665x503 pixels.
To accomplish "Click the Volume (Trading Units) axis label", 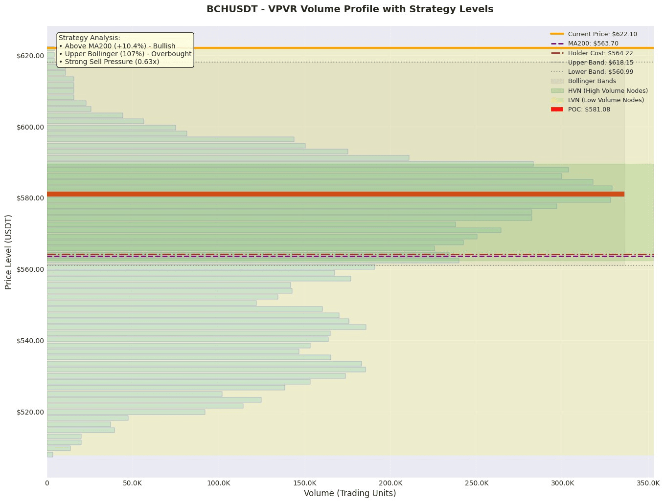I will point(350,494).
